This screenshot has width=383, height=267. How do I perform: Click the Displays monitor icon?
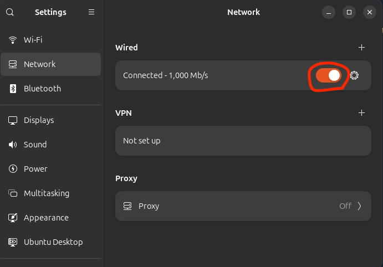[13, 120]
